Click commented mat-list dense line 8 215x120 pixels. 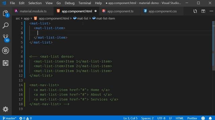(51, 56)
